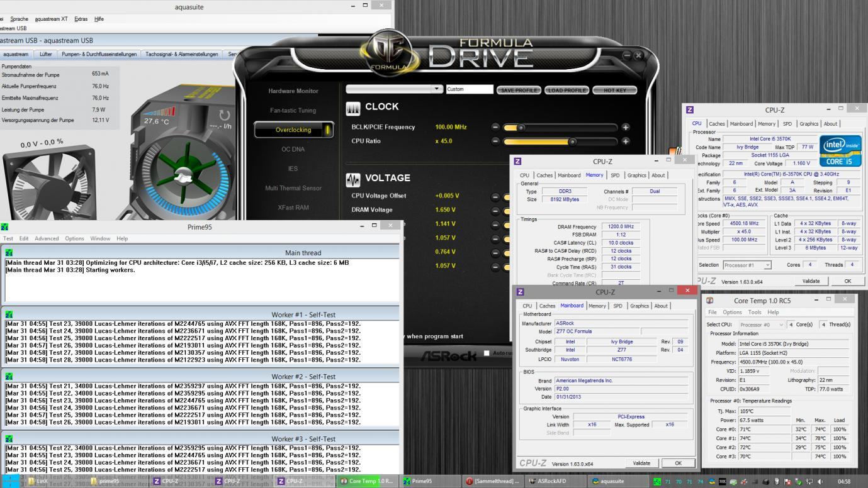The width and height of the screenshot is (868, 488).
Task: Open Pumpen- & Durchflusseinstellungen tab
Action: (99, 55)
